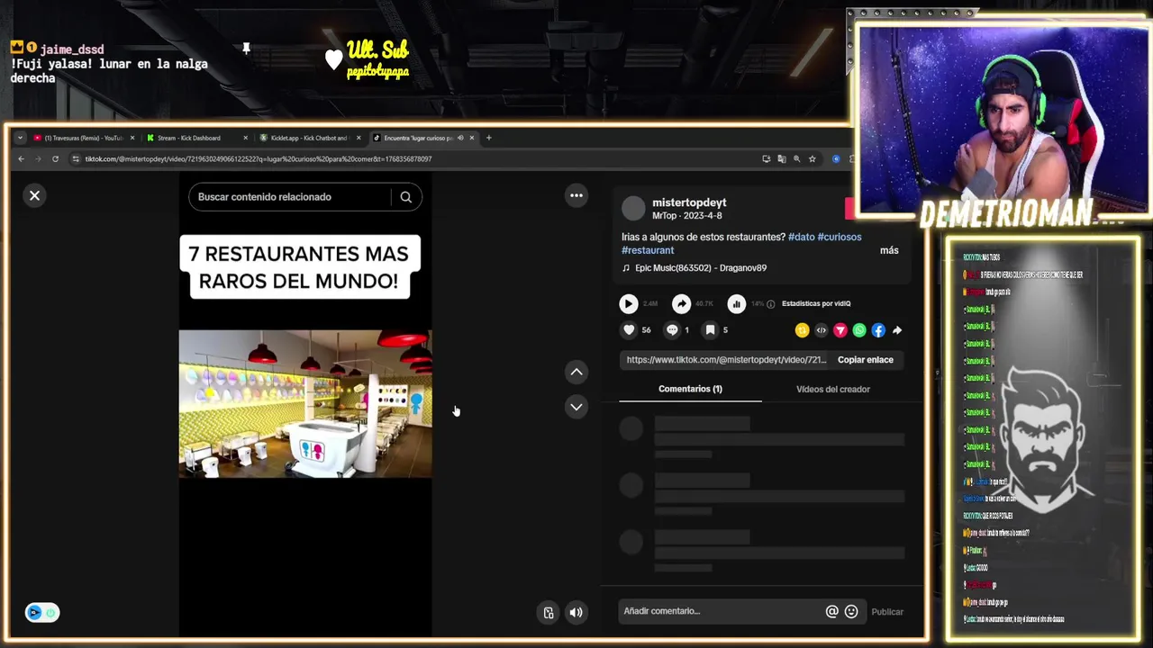Click the tiktok.com address bar URL
This screenshot has width=1153, height=648.
coord(259,159)
